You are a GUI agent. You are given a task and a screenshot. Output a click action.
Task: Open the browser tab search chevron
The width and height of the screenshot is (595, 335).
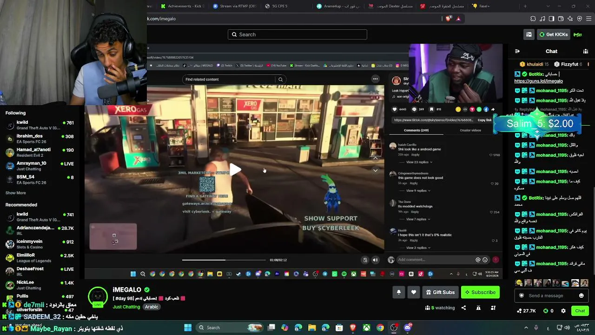point(549,6)
